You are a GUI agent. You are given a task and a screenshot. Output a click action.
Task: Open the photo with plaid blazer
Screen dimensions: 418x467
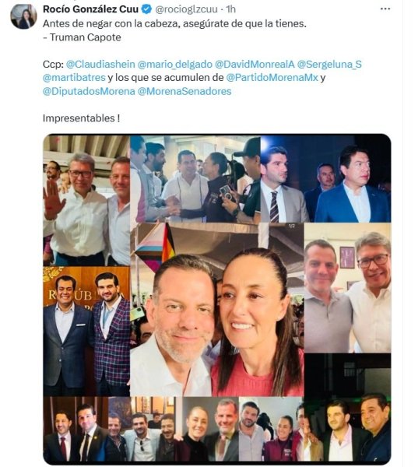[86, 332]
